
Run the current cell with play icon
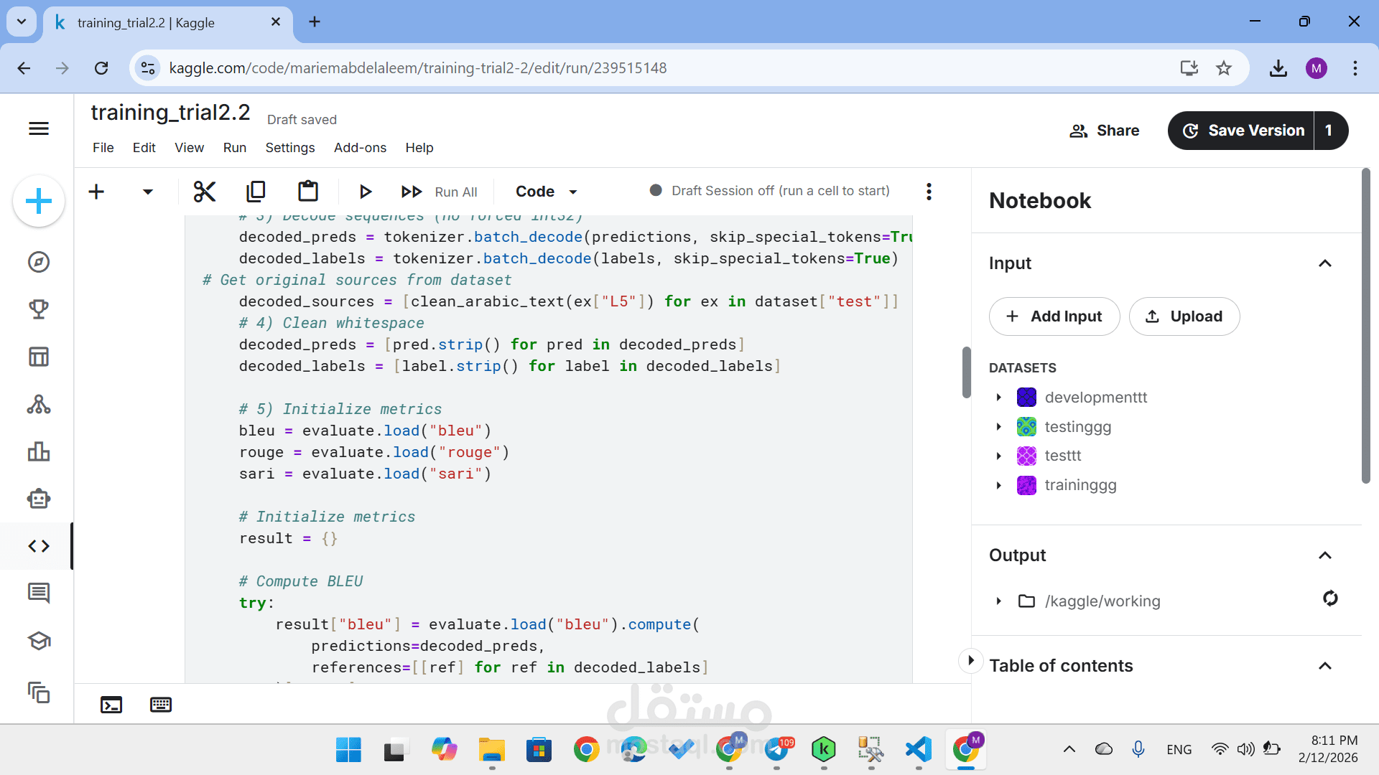click(365, 192)
